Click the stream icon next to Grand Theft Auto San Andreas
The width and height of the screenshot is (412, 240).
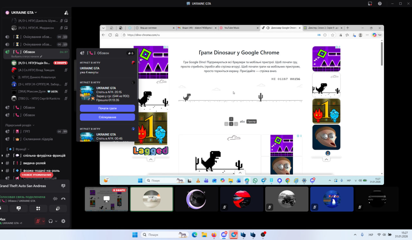pyautogui.click(x=63, y=186)
